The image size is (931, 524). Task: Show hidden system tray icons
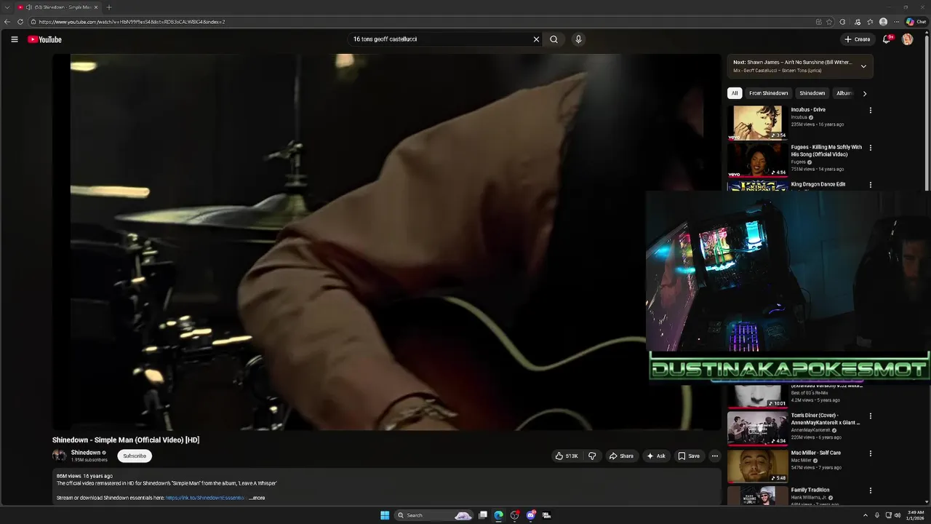(x=865, y=515)
